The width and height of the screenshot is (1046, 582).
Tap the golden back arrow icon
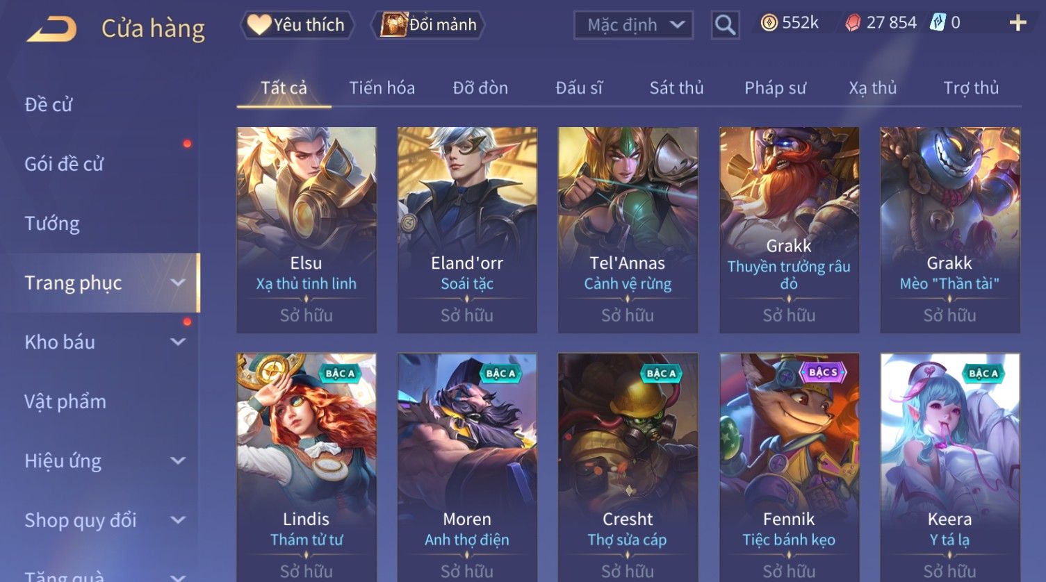tap(51, 30)
